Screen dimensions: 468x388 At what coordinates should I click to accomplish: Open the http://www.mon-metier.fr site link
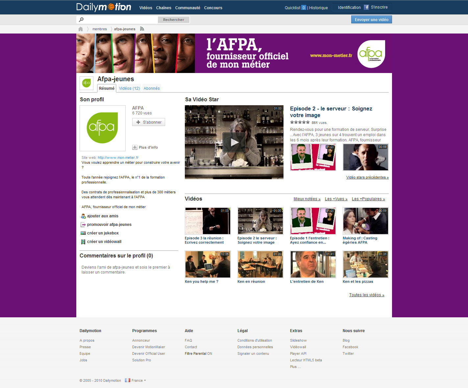(118, 158)
